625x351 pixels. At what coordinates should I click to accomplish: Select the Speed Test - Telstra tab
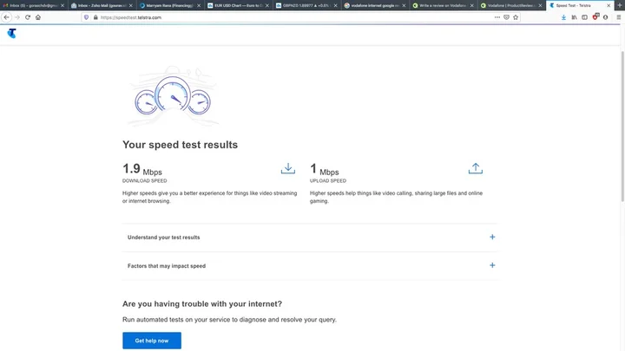pyautogui.click(x=579, y=5)
